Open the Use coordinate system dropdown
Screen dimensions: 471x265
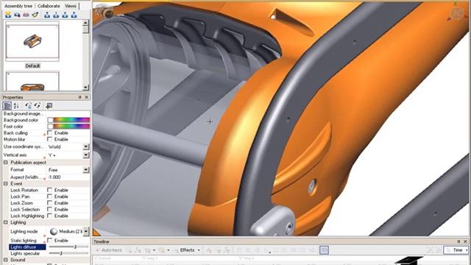[x=86, y=146]
